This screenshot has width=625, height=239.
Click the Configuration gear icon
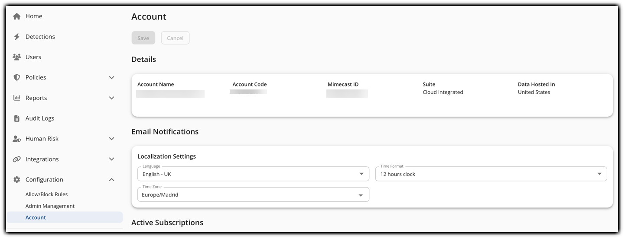coord(17,180)
